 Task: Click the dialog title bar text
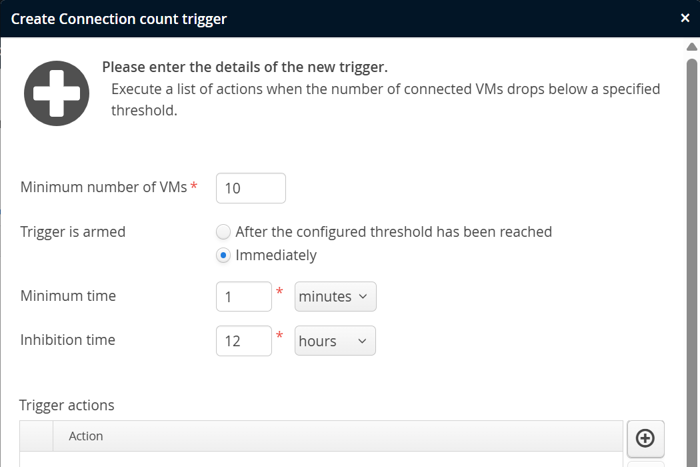click(x=119, y=19)
